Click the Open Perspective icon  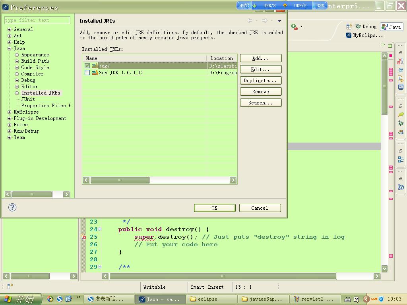(x=349, y=27)
